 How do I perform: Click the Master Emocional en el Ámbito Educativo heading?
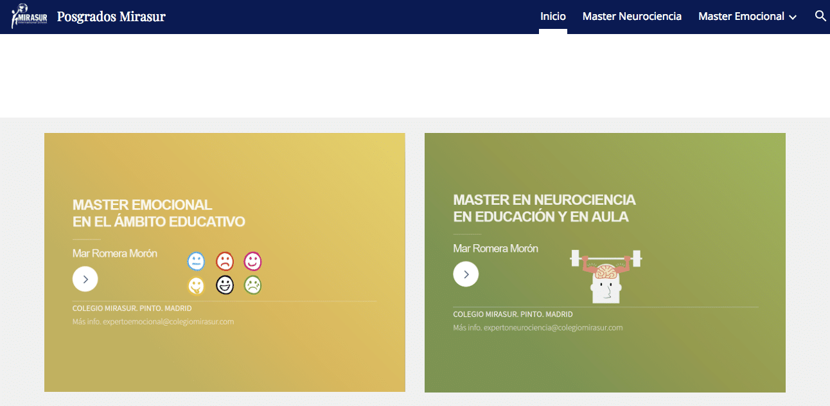coord(159,213)
